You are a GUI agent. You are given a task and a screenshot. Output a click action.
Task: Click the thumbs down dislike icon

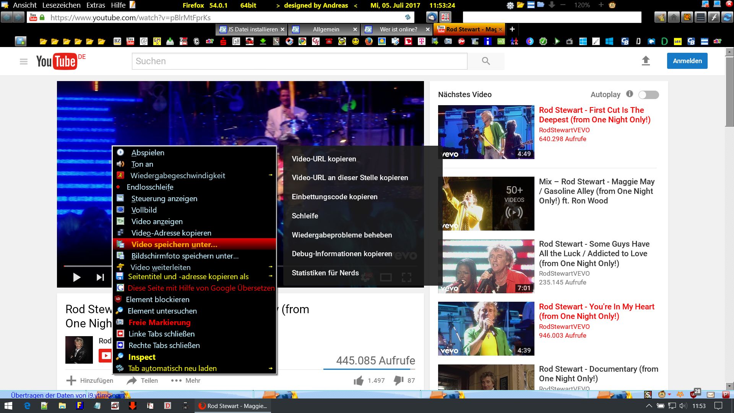click(x=398, y=380)
